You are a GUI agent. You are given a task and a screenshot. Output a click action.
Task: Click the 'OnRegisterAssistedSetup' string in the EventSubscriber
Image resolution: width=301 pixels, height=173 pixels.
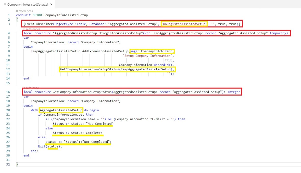pyautogui.click(x=184, y=24)
